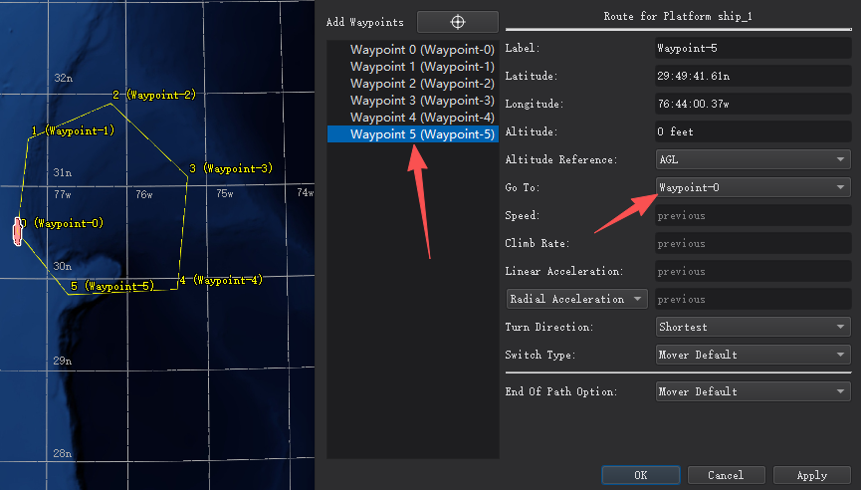Open the Radial Acceleration type dropdown
Viewport: 861px width, 490px height.
click(x=576, y=299)
